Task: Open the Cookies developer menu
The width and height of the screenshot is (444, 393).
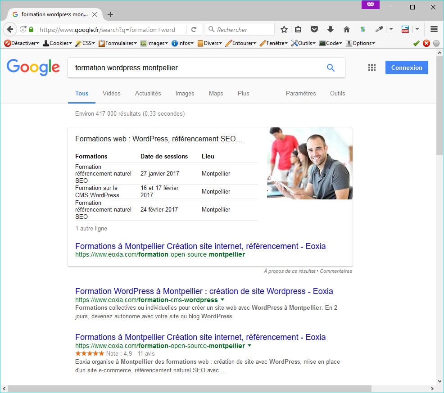Action: tap(57, 43)
